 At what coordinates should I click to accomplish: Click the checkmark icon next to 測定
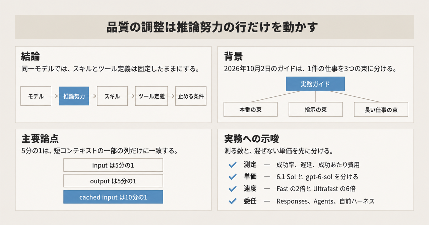232,165
